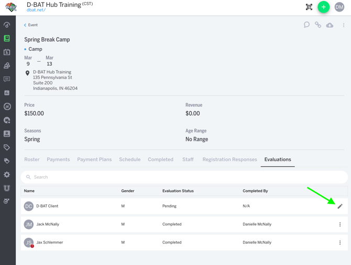The image size is (351, 265).
Task: Click the evaluations Search field
Action: pos(183,177)
